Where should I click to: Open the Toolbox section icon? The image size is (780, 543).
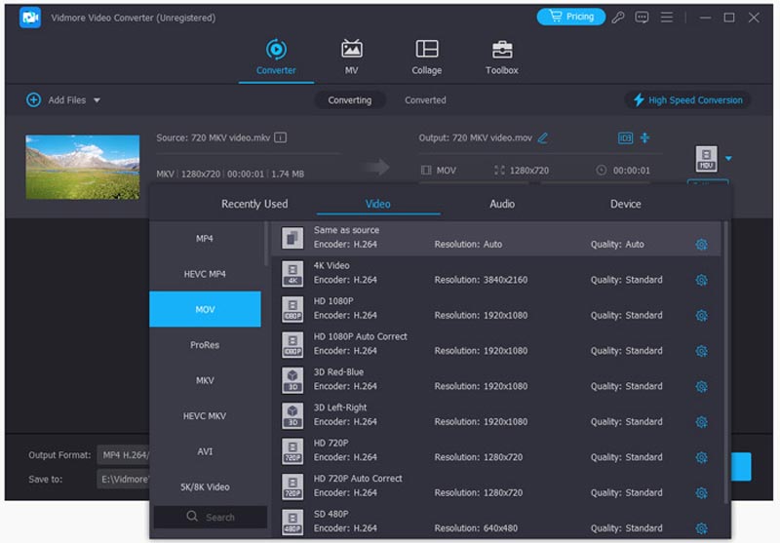coord(502,50)
